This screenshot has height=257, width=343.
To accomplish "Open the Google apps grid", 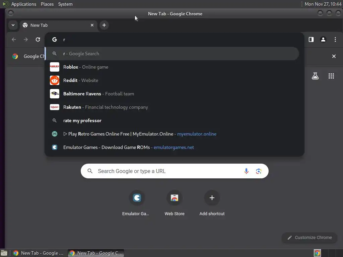I will [x=331, y=76].
